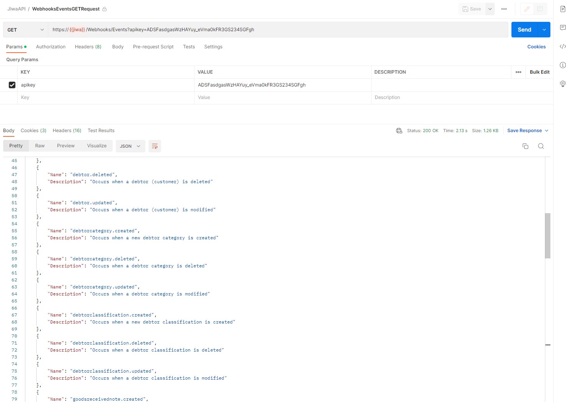Open the three-dot options next to Save
566x403 pixels.
tap(504, 9)
